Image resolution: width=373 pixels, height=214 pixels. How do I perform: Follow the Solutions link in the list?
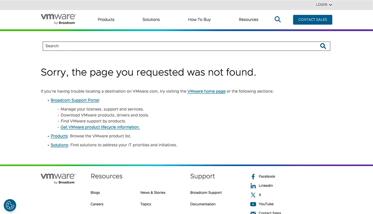point(59,145)
